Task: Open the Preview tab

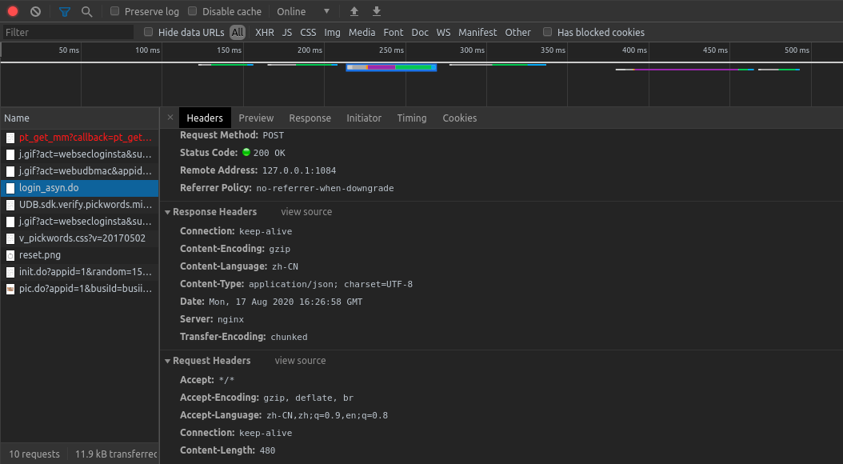Action: coord(256,118)
